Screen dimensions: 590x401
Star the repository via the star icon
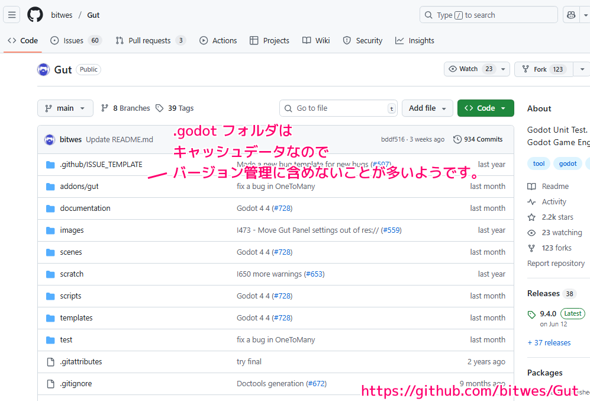pos(531,217)
